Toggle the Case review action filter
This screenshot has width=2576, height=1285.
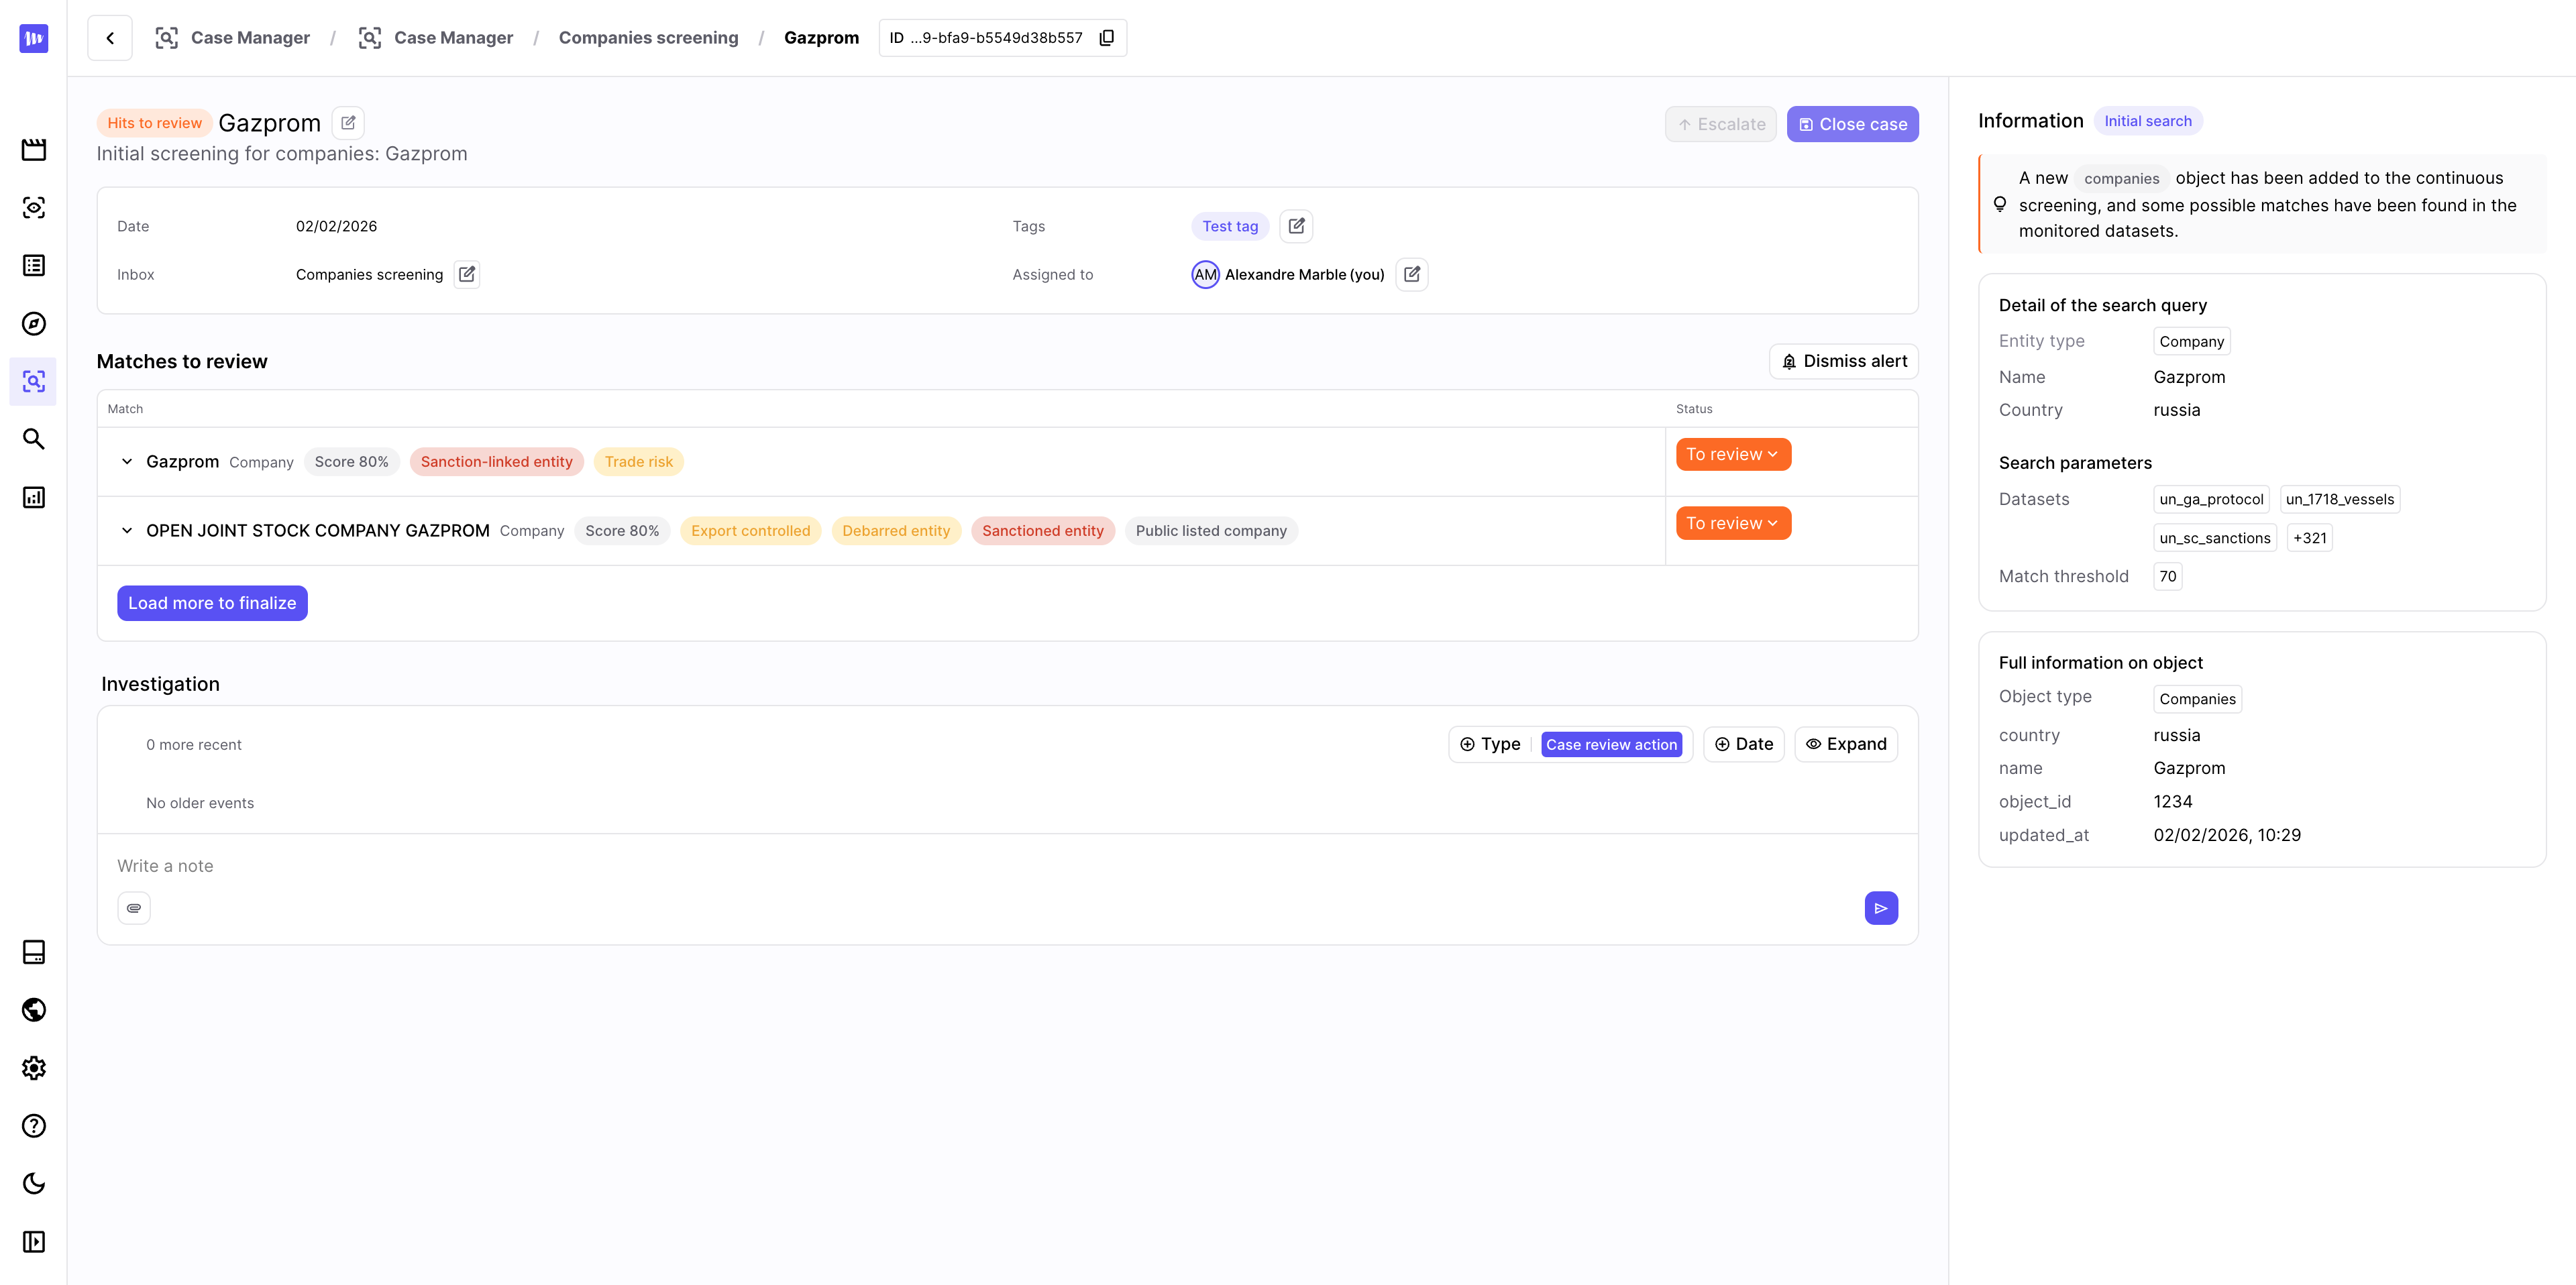pos(1610,744)
